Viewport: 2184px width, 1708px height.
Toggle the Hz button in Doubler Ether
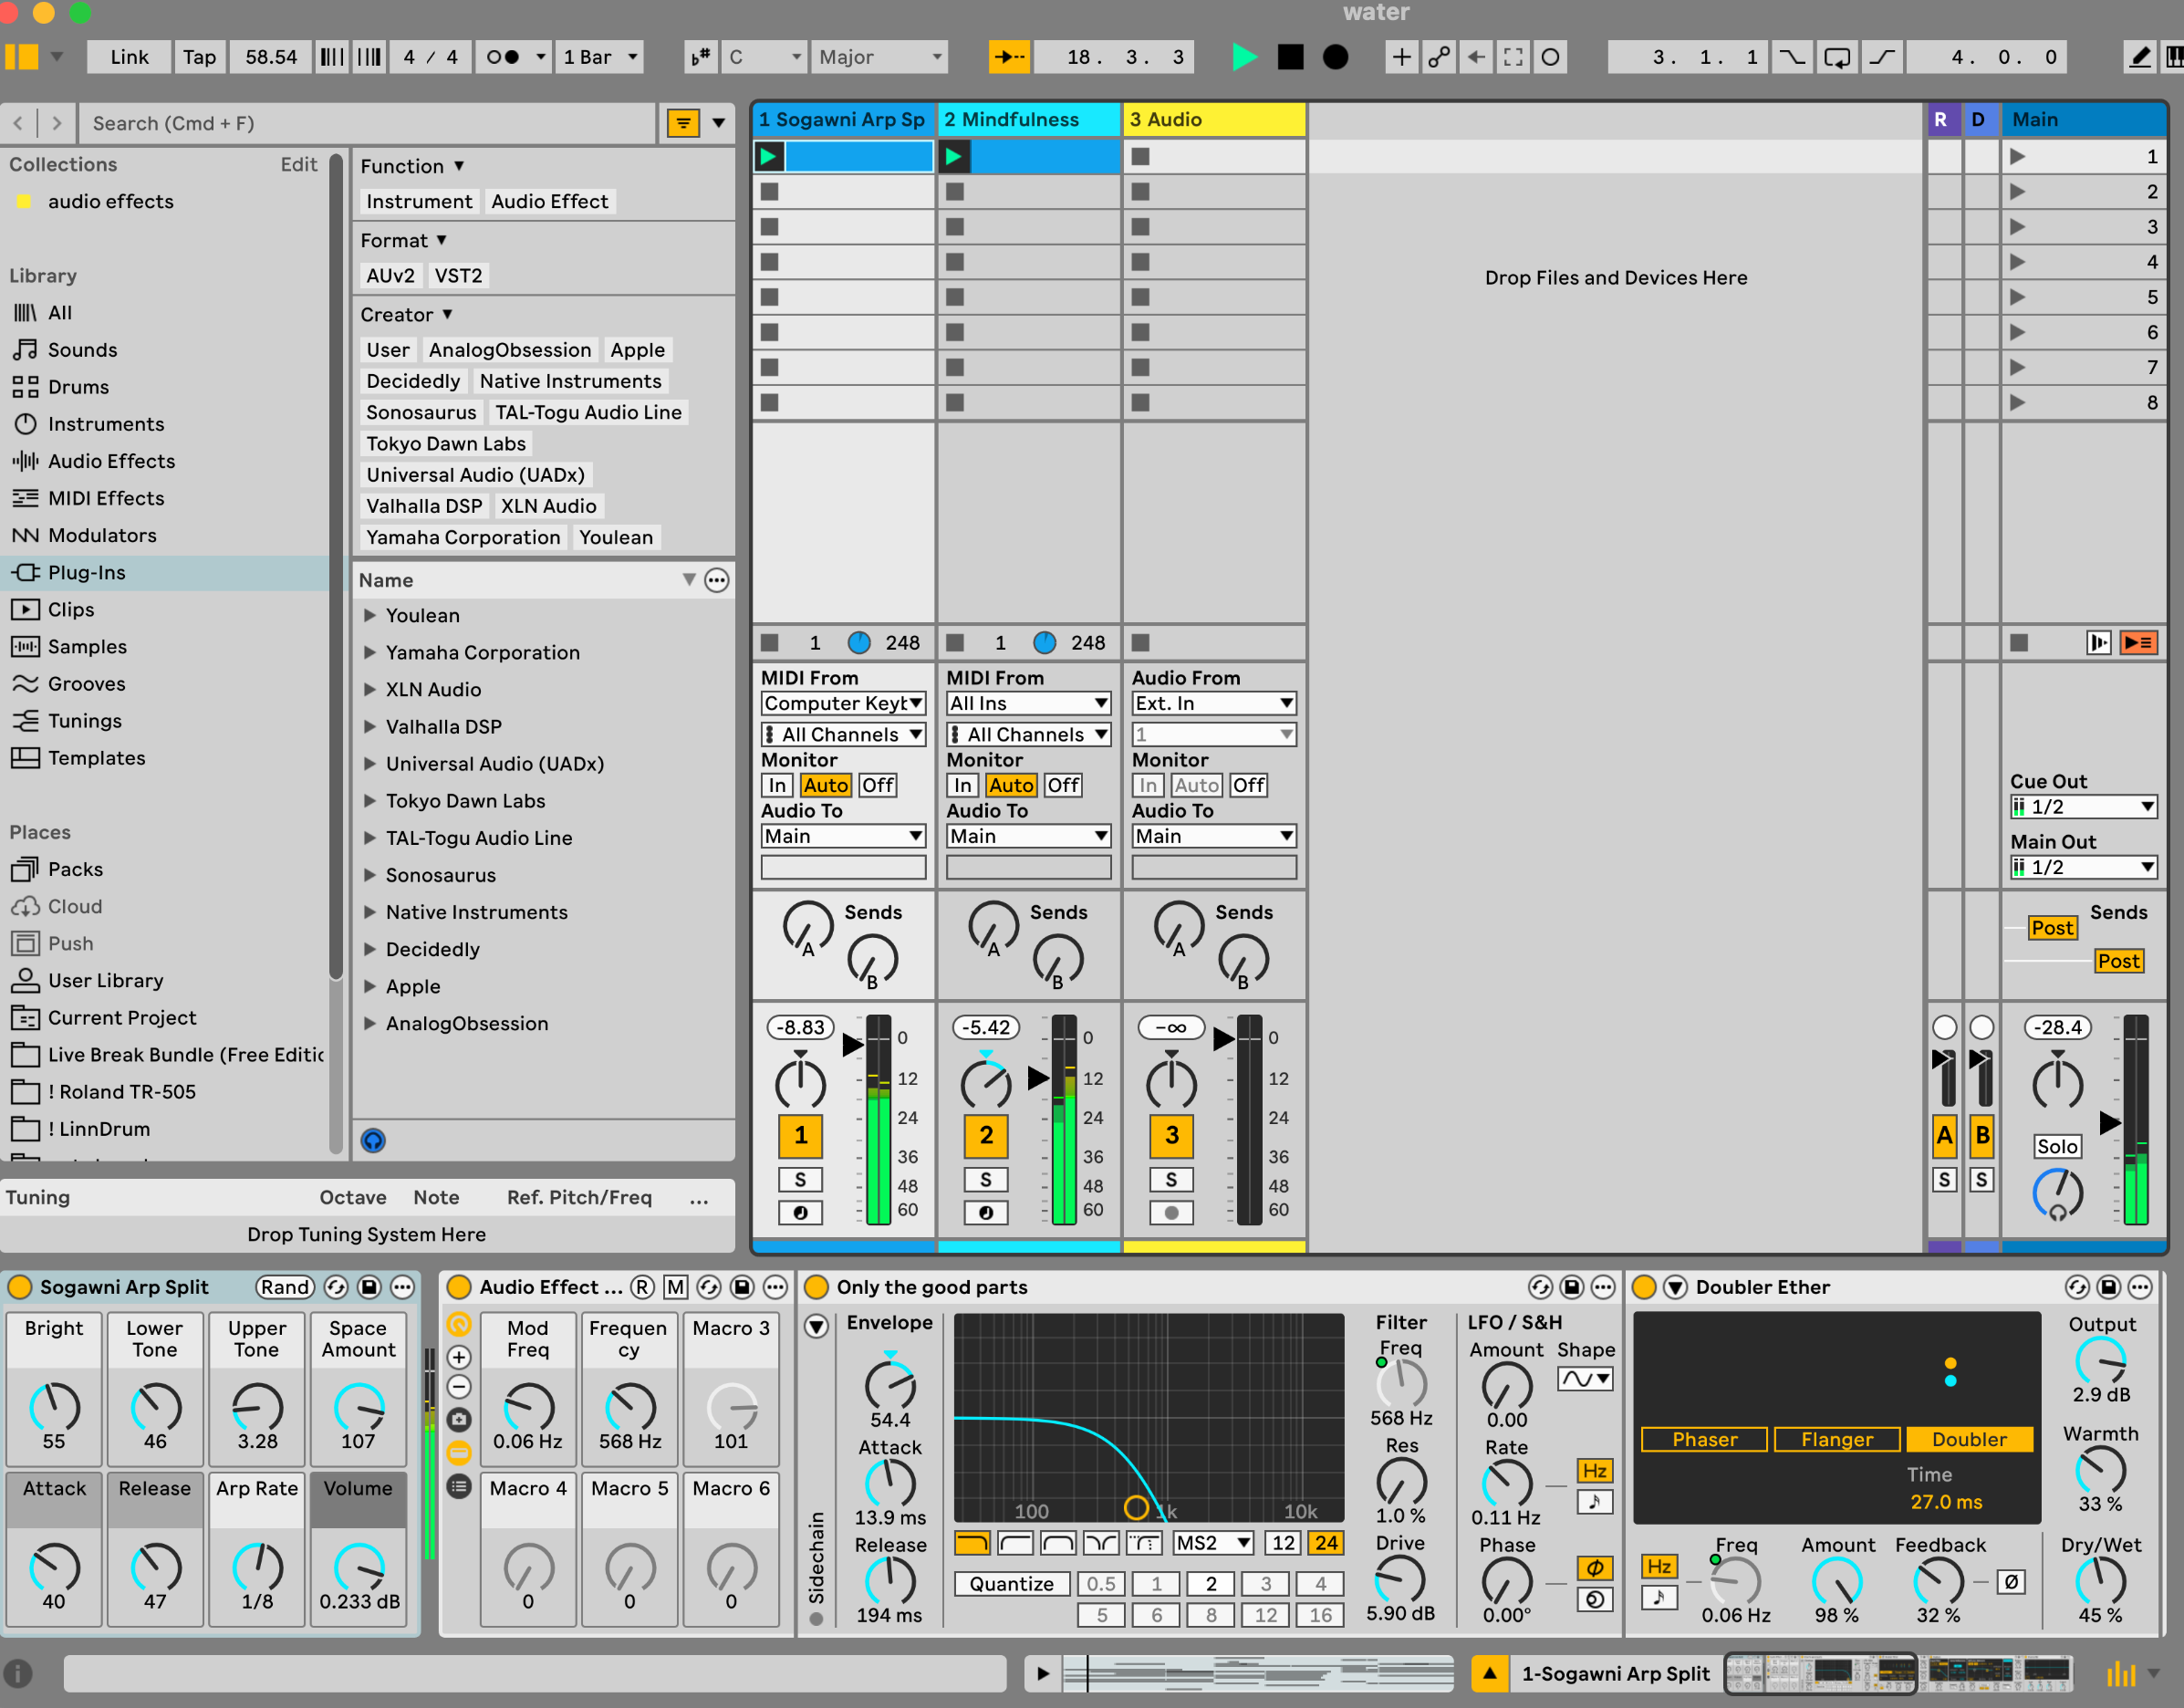pyautogui.click(x=1659, y=1566)
